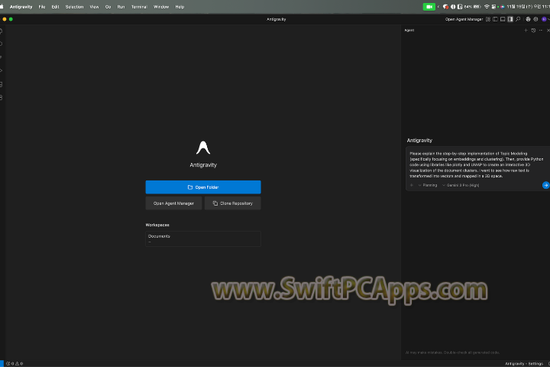Screen dimensions: 550x367
Task: Open settings via the title bar gear icon
Action: point(535,19)
